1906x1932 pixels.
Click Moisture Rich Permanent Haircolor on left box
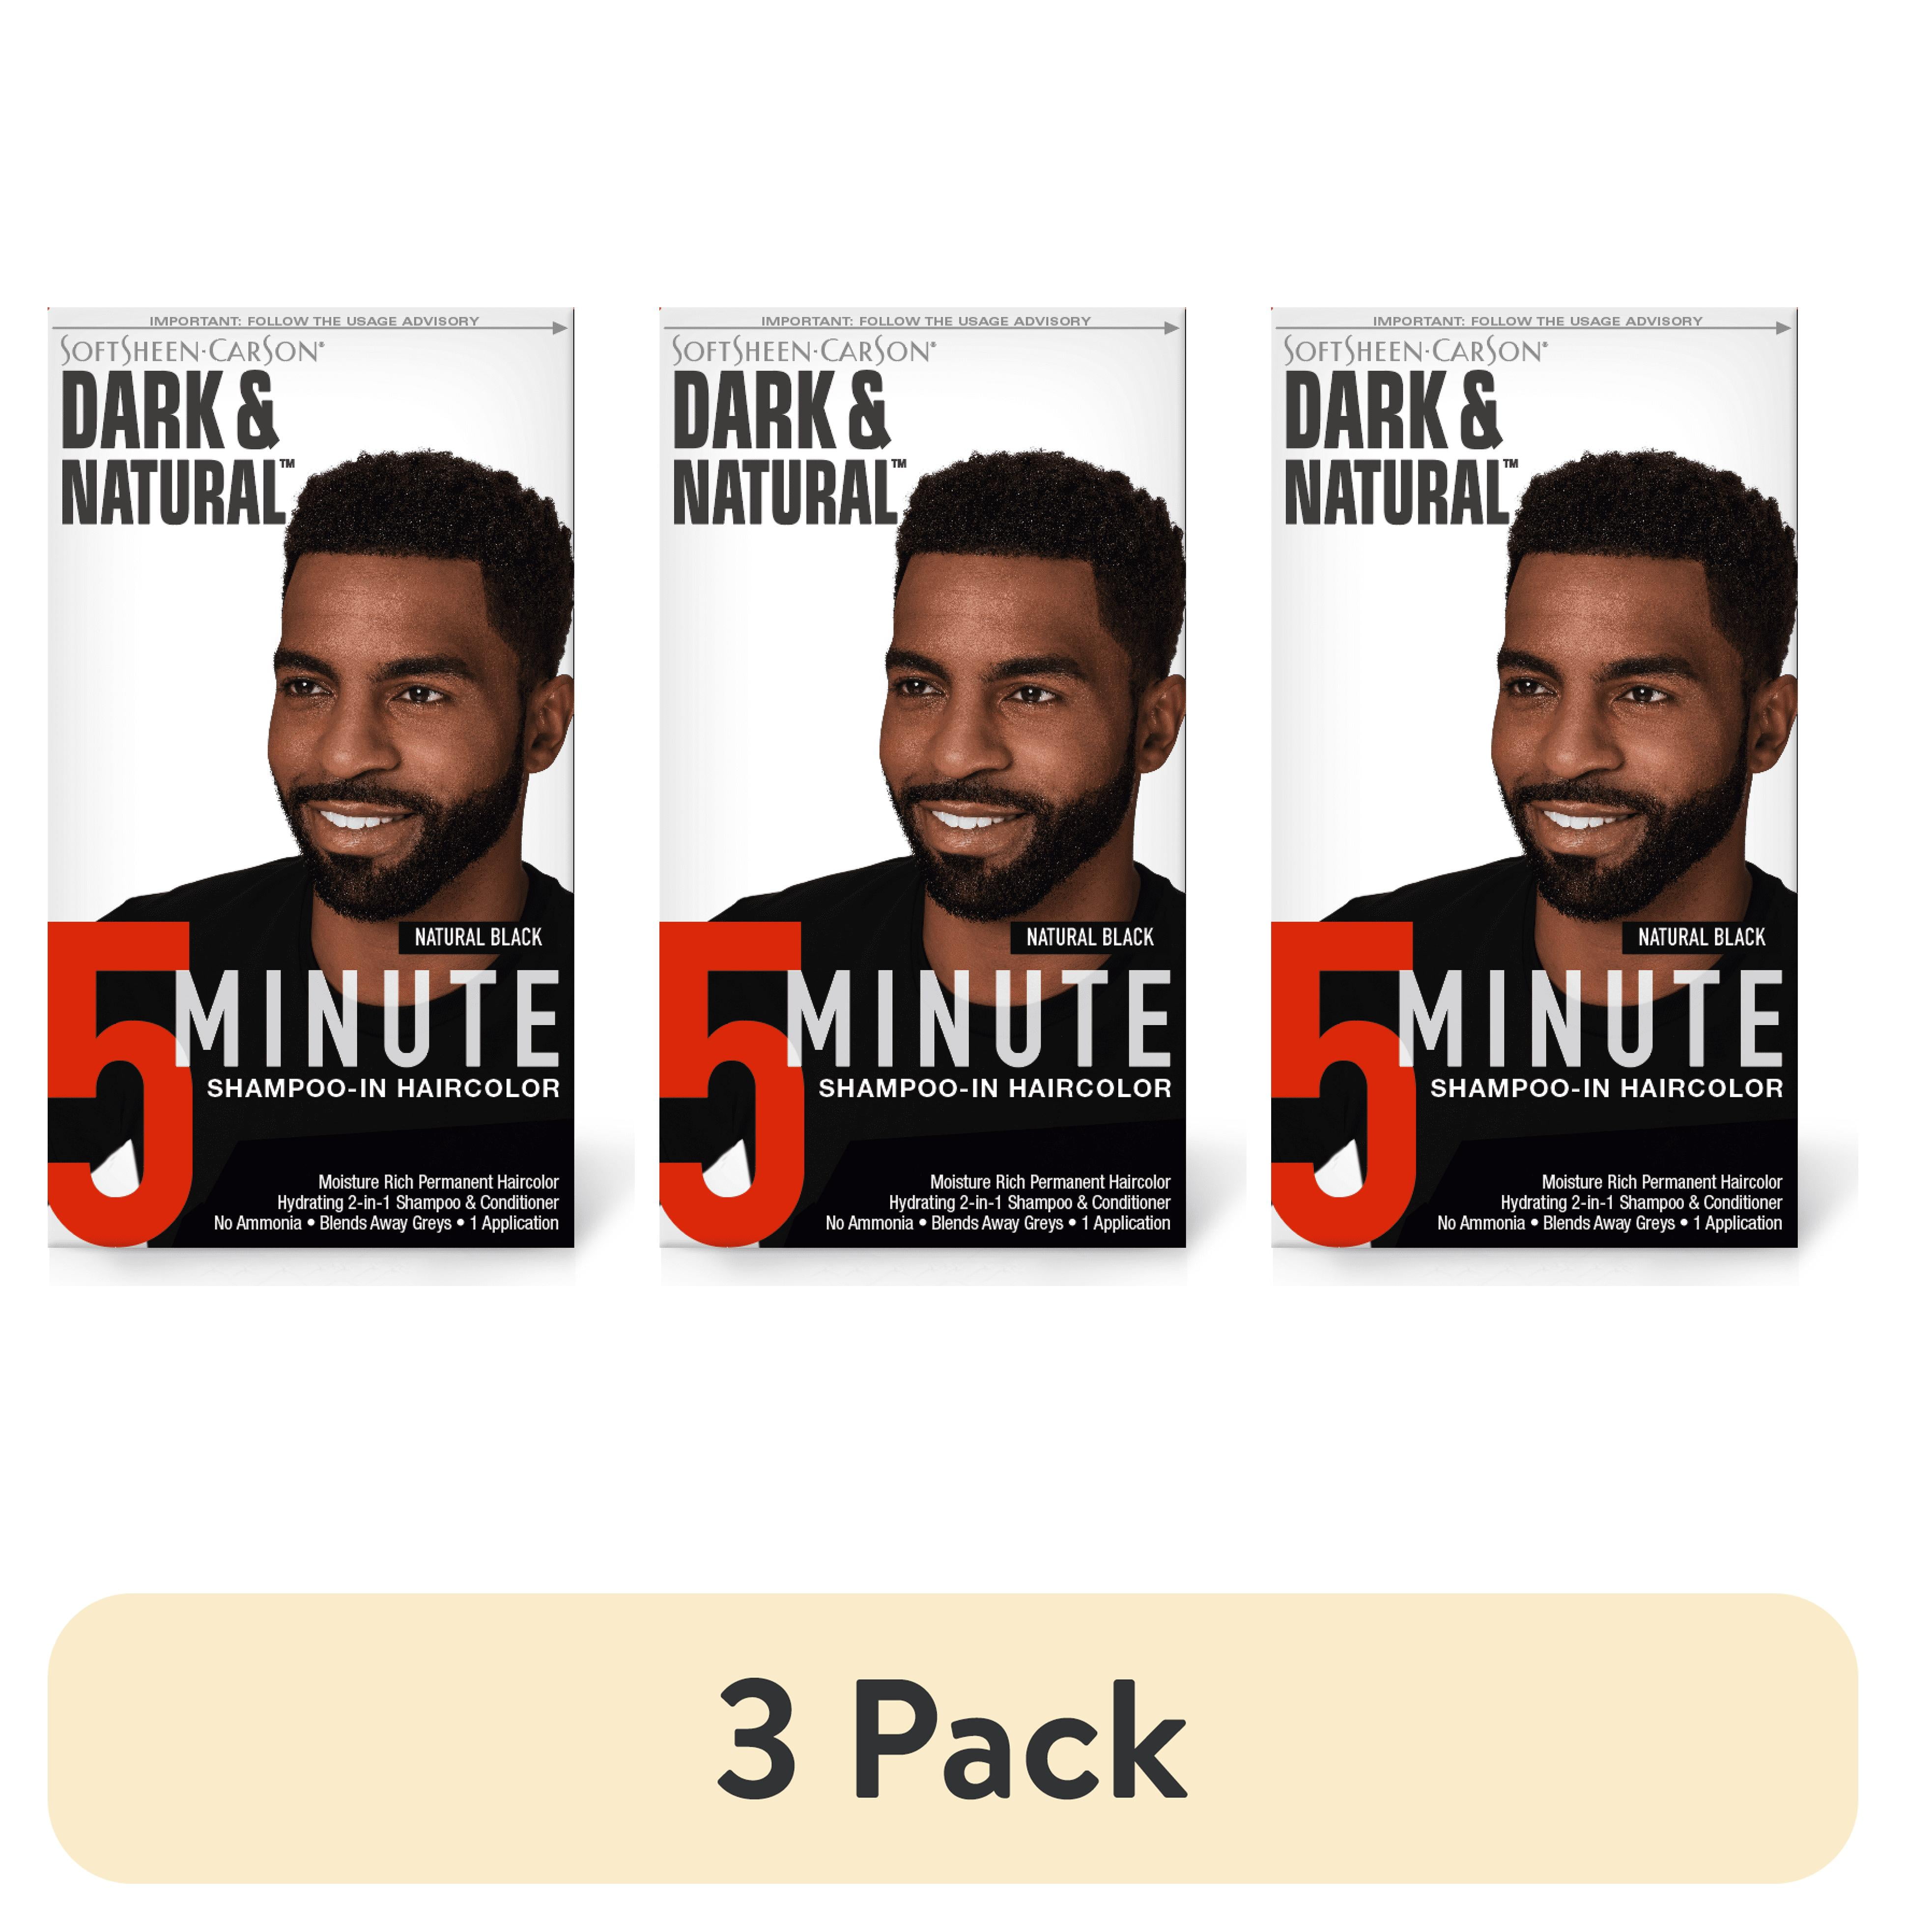[438, 1182]
